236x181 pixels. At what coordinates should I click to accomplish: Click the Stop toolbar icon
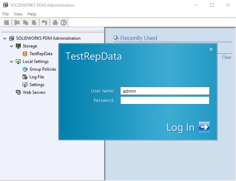tap(6, 23)
